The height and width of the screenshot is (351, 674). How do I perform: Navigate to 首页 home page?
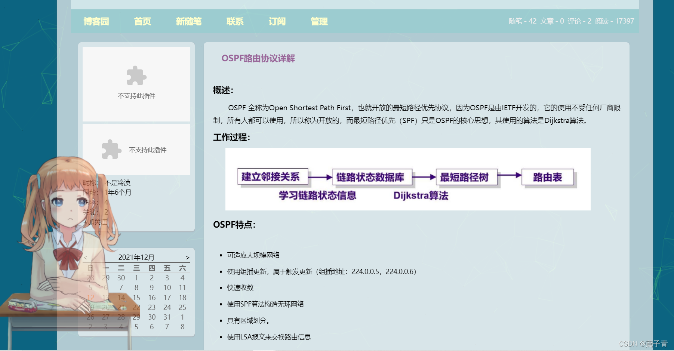(142, 22)
